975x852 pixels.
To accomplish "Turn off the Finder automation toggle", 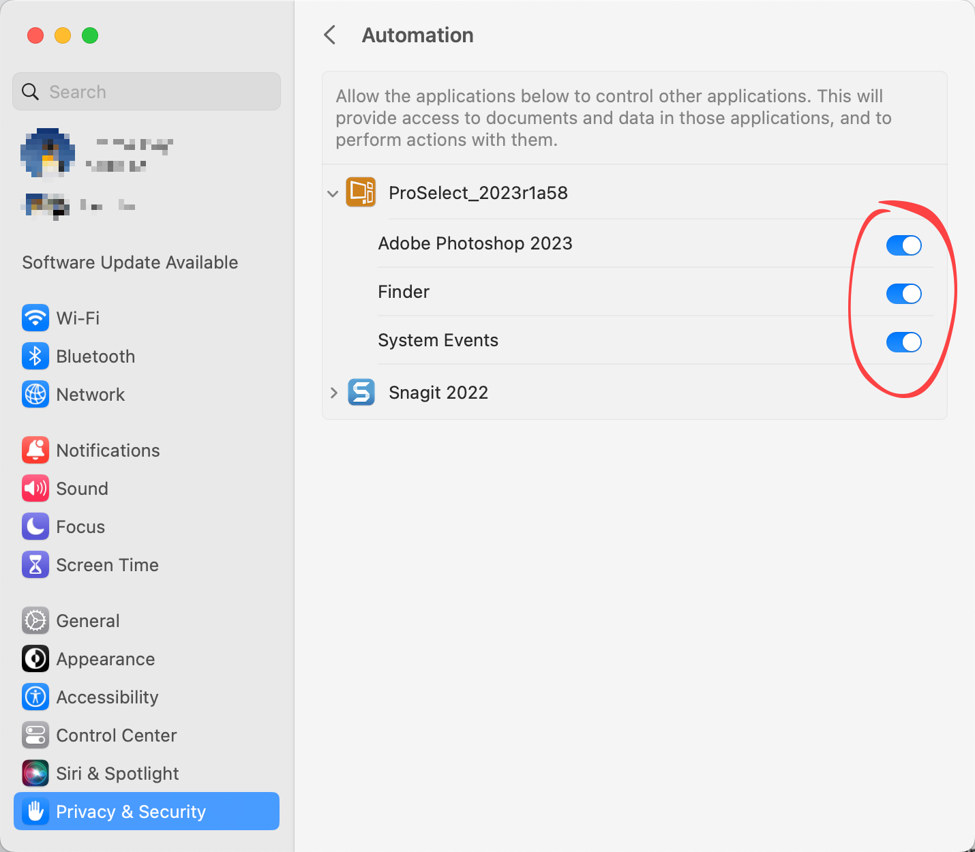I will [903, 294].
